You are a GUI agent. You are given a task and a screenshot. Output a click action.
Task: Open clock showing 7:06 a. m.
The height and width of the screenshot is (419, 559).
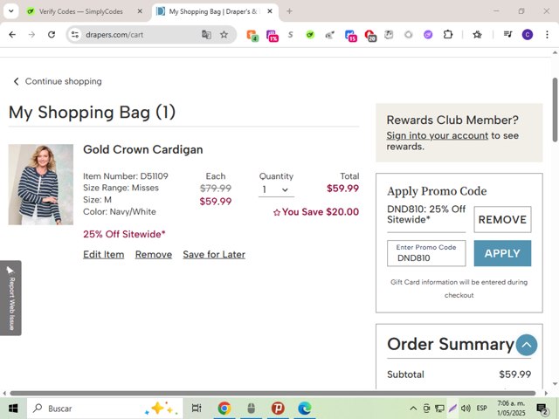(511, 409)
